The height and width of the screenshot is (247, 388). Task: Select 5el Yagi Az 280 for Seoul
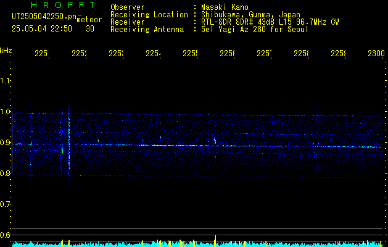[255, 30]
